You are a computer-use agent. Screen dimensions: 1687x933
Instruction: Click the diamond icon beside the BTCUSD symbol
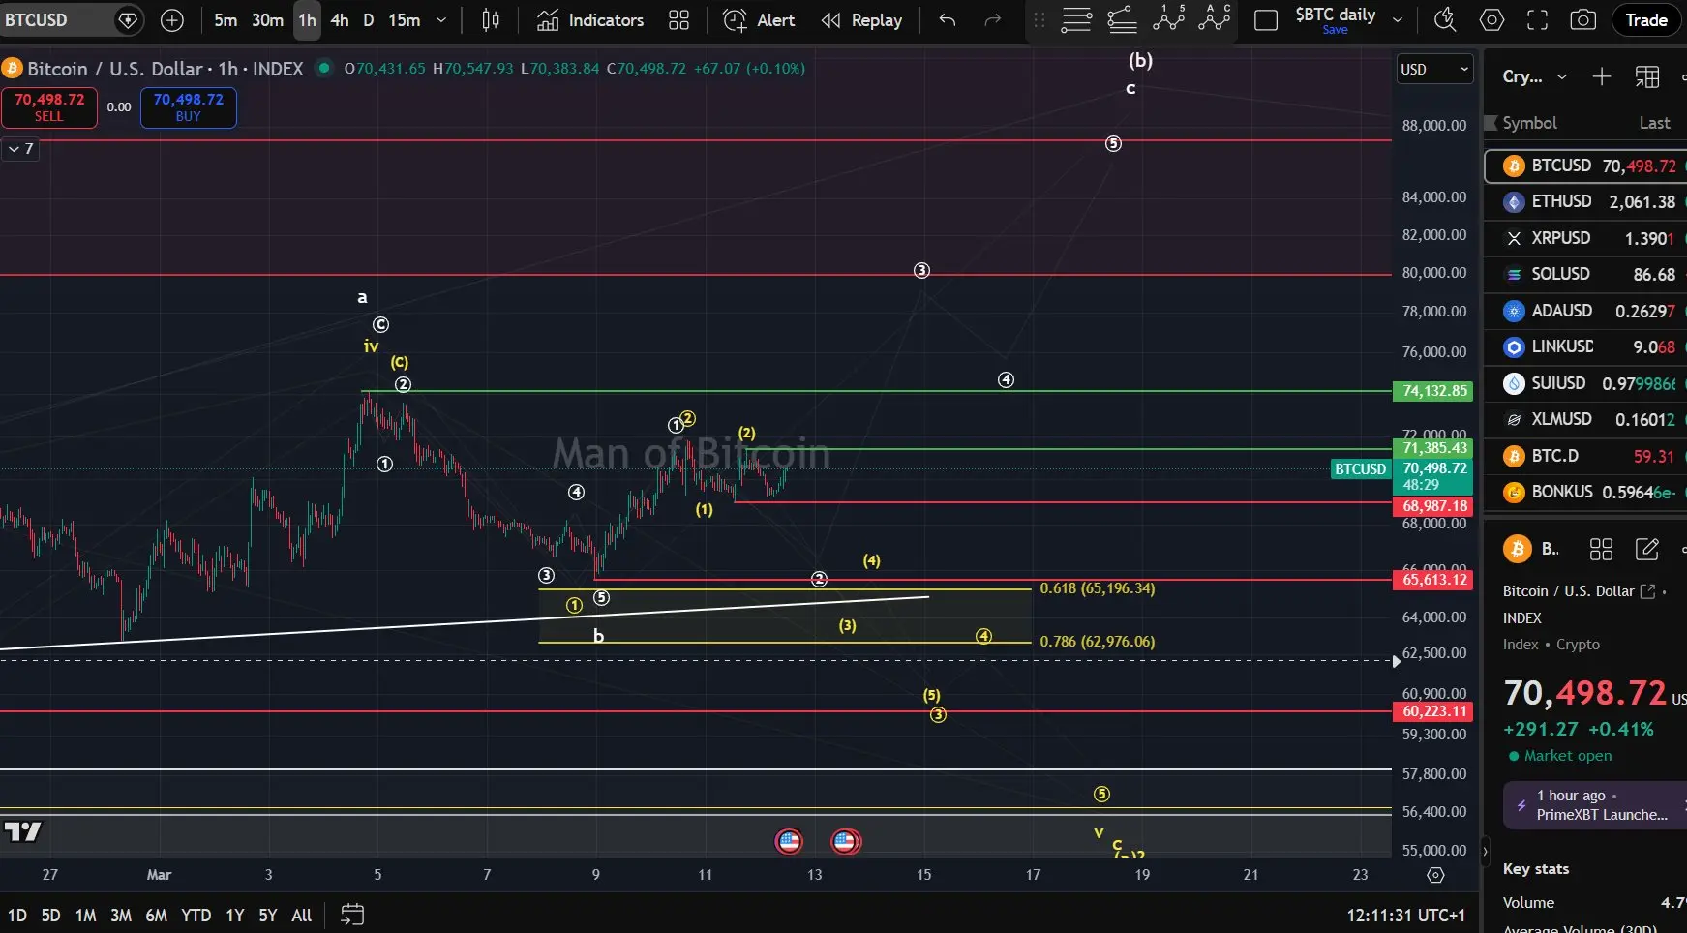127,19
